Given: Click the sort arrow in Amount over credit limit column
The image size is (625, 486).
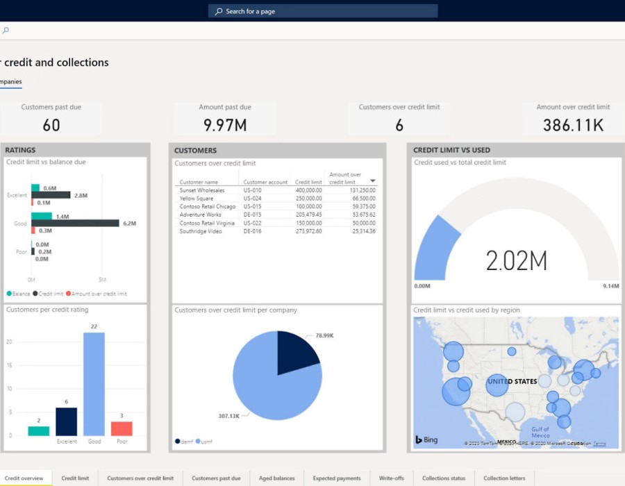Looking at the screenshot, I should (x=373, y=181).
